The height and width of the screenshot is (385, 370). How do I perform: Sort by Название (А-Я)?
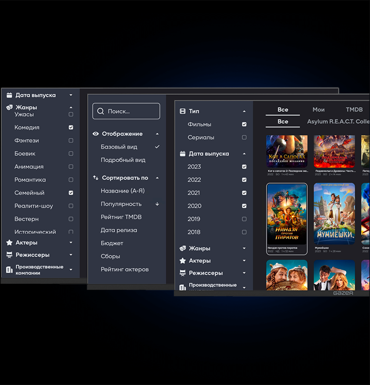(x=123, y=191)
